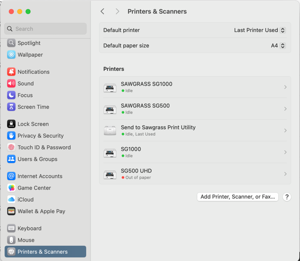Select the Wallpaper icon in sidebar

pyautogui.click(x=11, y=55)
